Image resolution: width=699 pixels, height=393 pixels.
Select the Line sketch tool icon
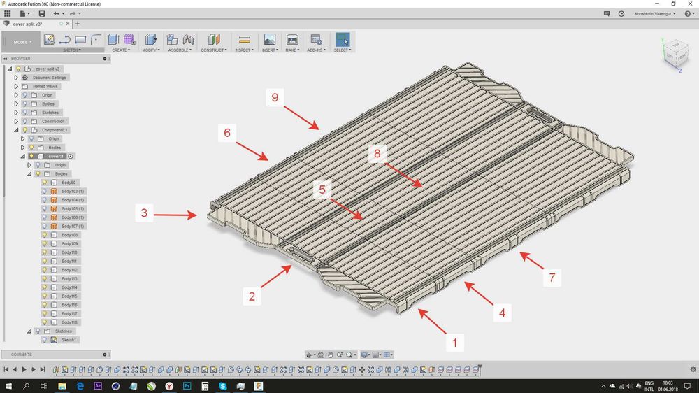64,40
